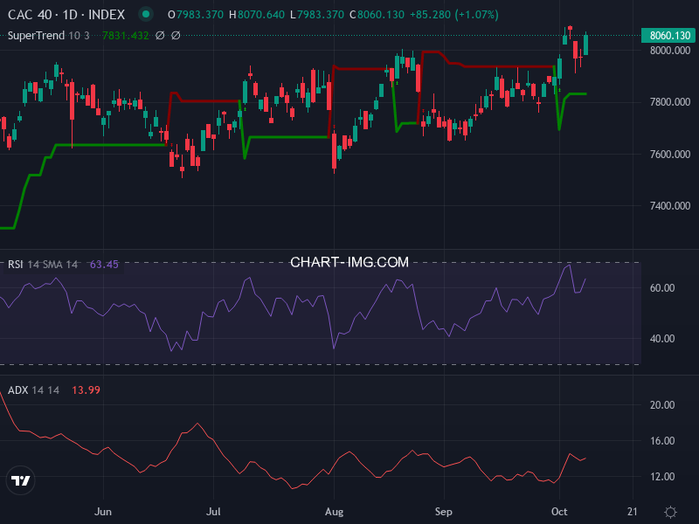699x524 pixels.
Task: Click the green market status dot
Action: pos(146,15)
